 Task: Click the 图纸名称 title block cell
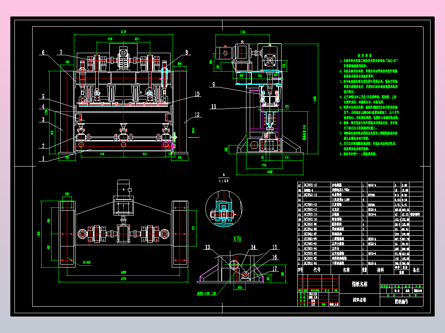[360, 284]
